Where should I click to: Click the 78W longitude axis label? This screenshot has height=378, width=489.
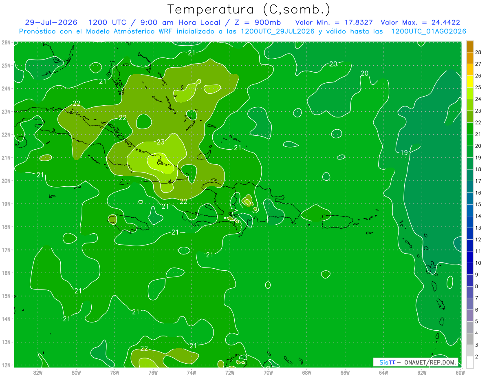point(115,372)
